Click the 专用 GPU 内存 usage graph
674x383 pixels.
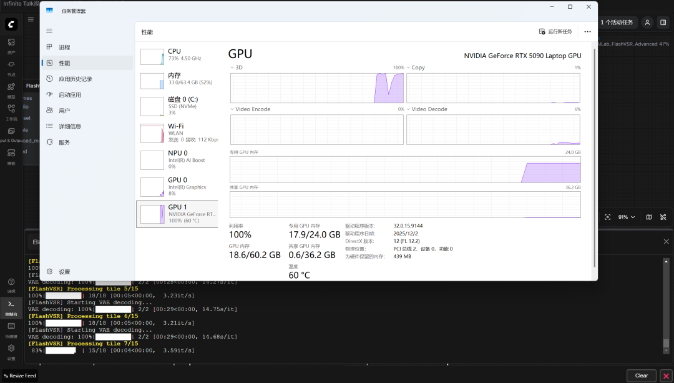tap(405, 169)
